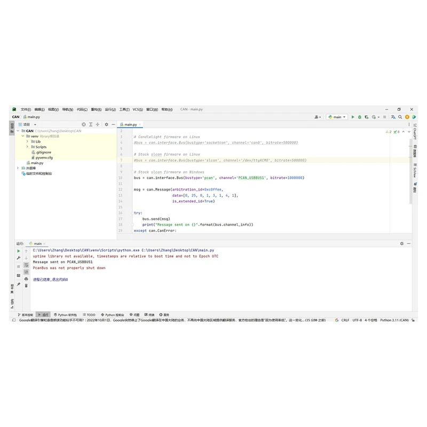Start debugging with the bug icon

pyautogui.click(x=359, y=117)
